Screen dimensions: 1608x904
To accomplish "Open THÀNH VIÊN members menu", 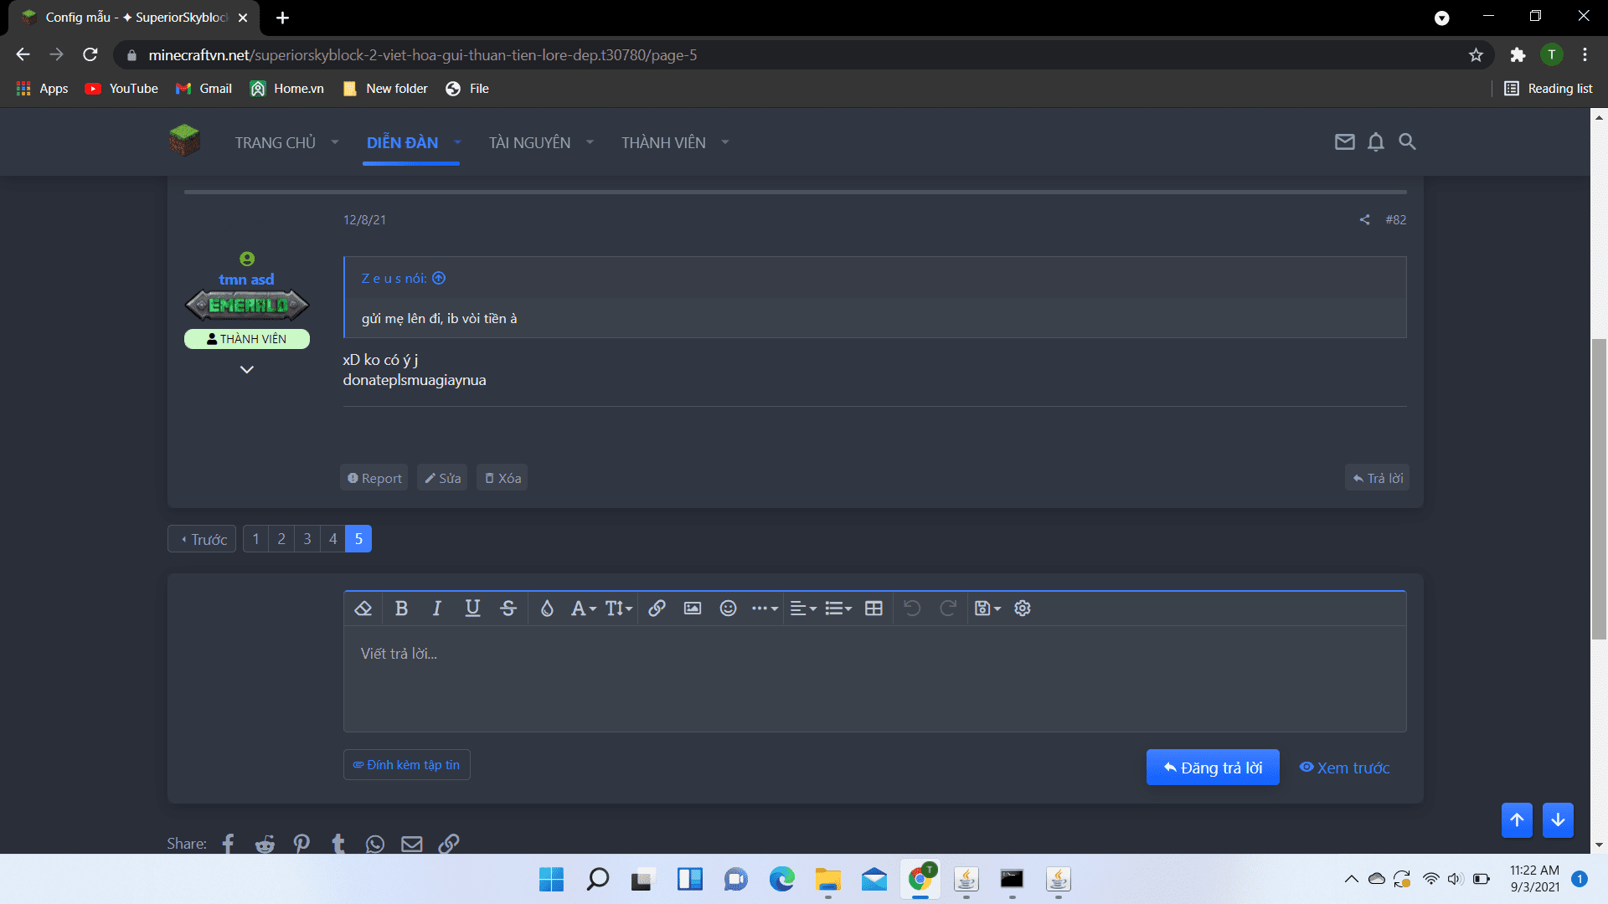I will pyautogui.click(x=663, y=142).
